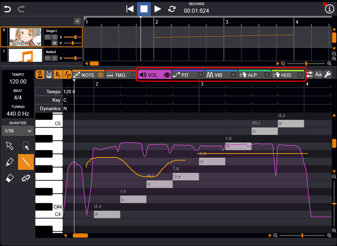337x246 pixels.
Task: Enable the PIT parameter checkbox
Action: pos(200,75)
